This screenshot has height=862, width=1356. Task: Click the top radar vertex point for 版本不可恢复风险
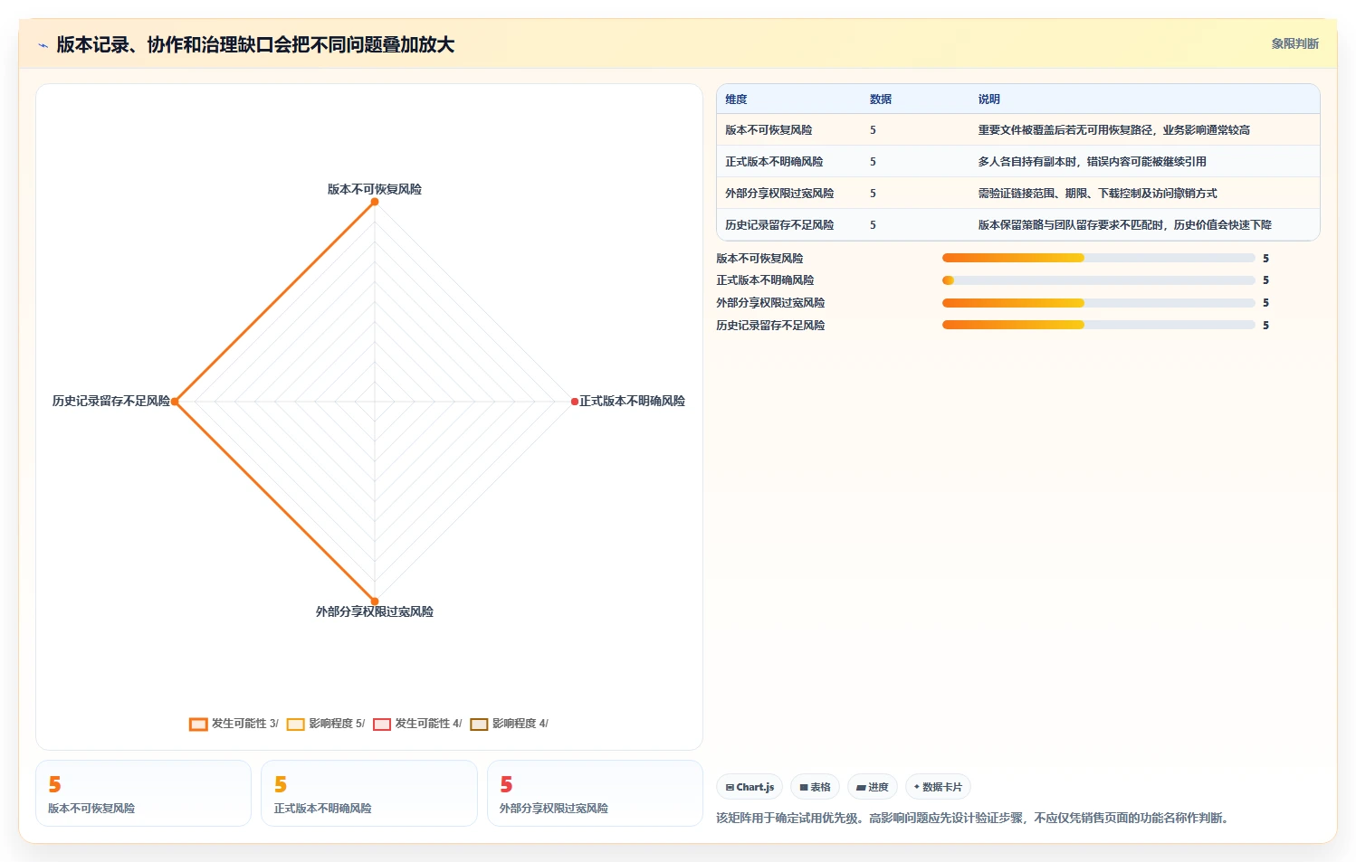pyautogui.click(x=375, y=202)
